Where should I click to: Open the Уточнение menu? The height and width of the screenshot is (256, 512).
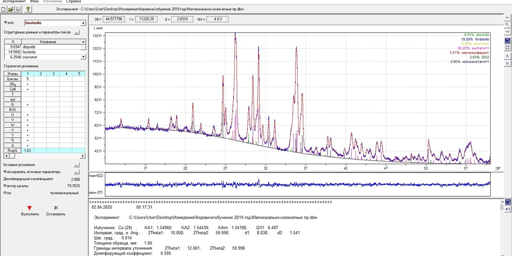tap(52, 1)
